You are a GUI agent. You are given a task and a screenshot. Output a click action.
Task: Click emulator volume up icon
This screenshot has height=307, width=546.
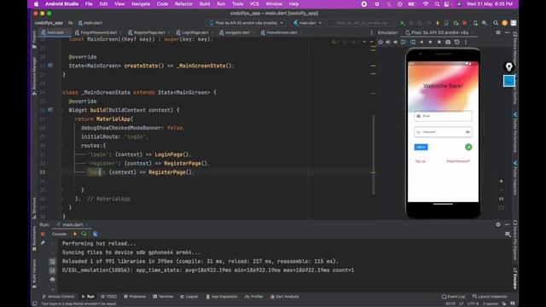(388, 42)
